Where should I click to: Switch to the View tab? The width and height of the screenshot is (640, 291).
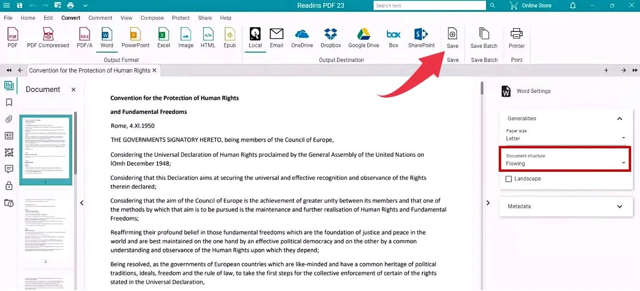pyautogui.click(x=126, y=18)
